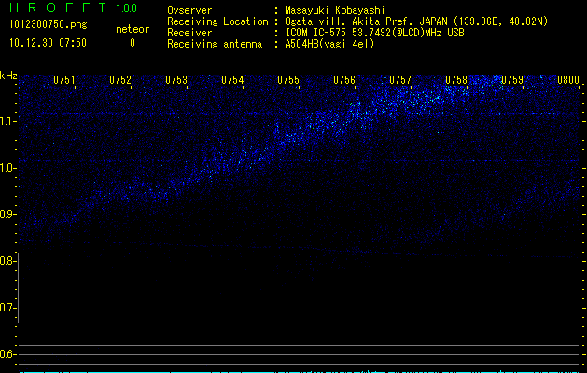The width and height of the screenshot is (587, 373).
Task: Click the observer name Masayuki Kobayashi
Action: pyautogui.click(x=335, y=10)
